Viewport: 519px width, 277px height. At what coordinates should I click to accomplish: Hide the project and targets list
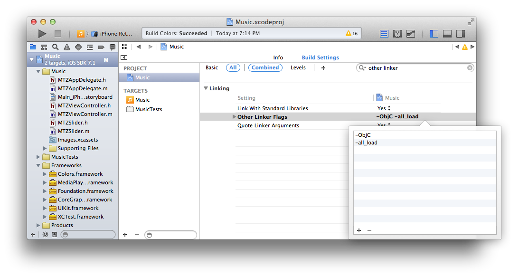(124, 57)
